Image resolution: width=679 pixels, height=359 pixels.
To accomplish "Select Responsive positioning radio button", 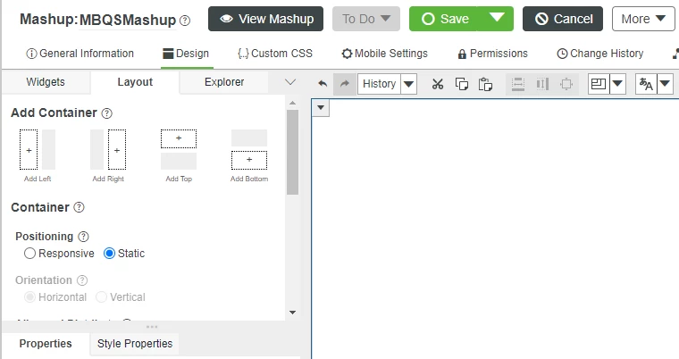I will (29, 254).
